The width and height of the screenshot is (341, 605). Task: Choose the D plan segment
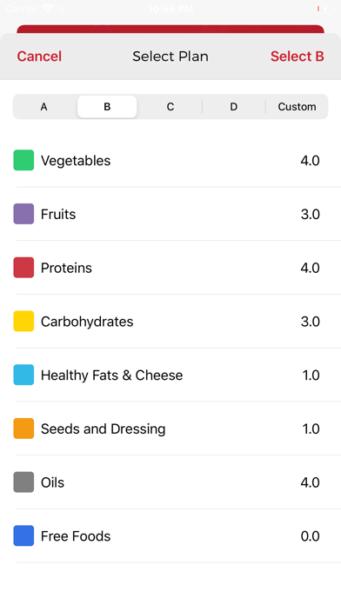(234, 107)
